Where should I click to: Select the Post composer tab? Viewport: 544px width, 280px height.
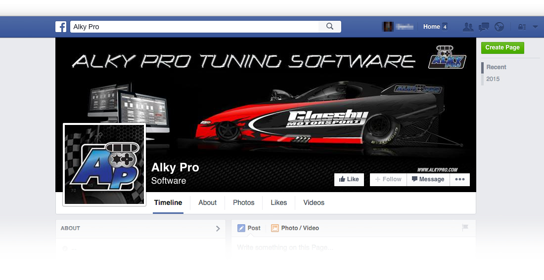249,228
